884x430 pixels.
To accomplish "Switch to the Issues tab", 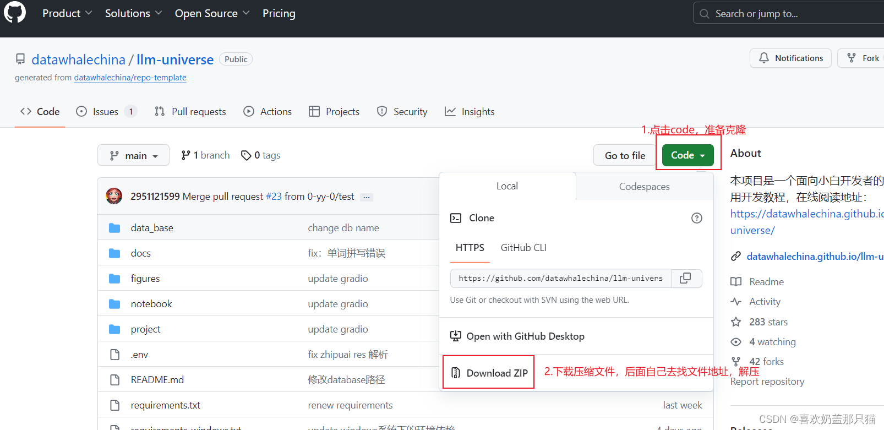I will pyautogui.click(x=106, y=111).
